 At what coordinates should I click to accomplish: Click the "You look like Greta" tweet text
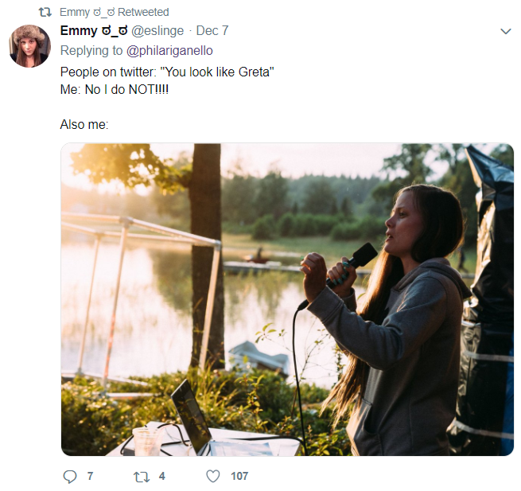[220, 72]
